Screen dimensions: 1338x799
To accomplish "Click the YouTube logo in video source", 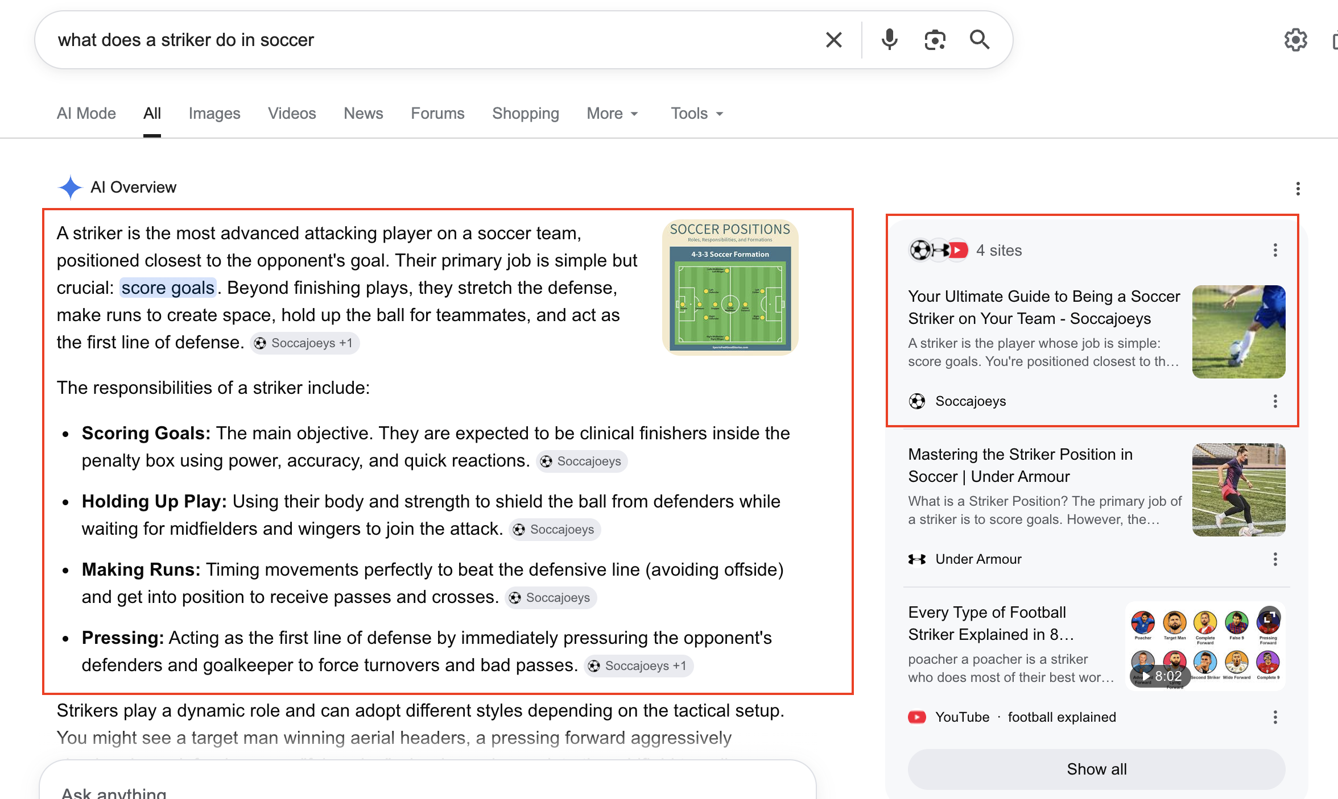I will (916, 717).
